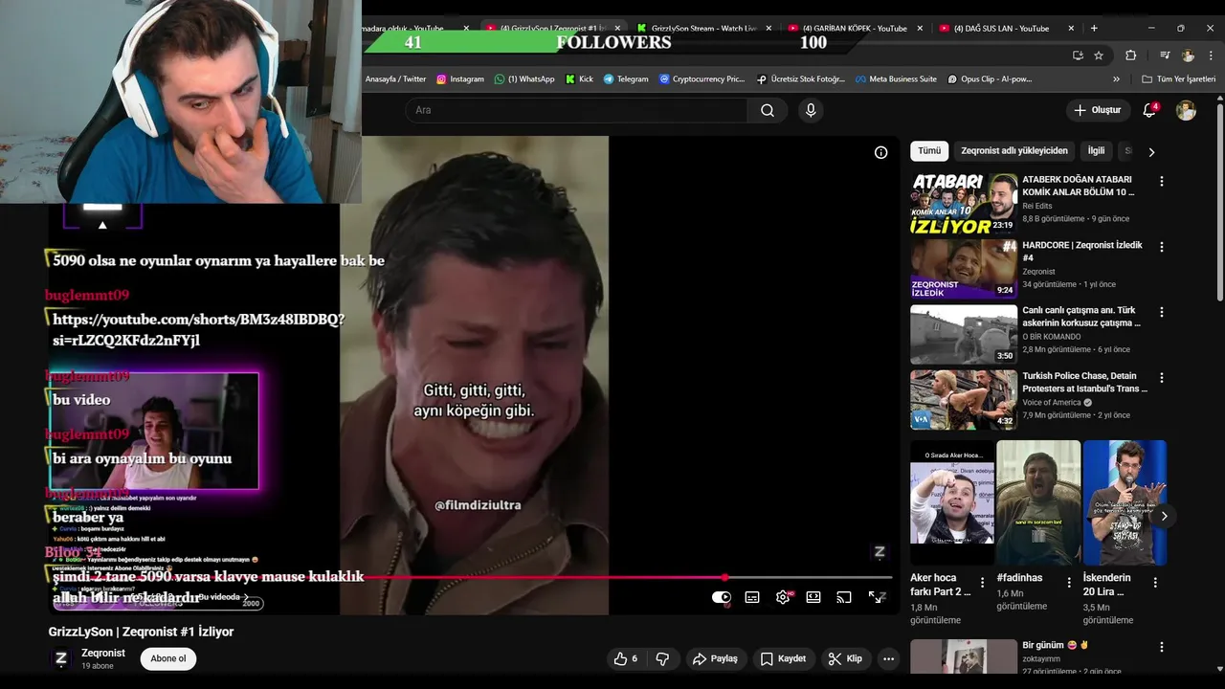
Task: Expand hidden bookmarks chevron
Action: [1116, 79]
